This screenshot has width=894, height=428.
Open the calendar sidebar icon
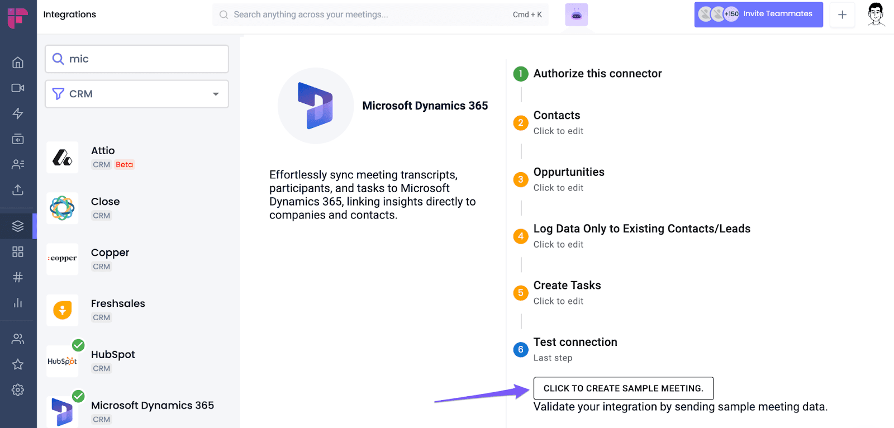[x=18, y=139]
